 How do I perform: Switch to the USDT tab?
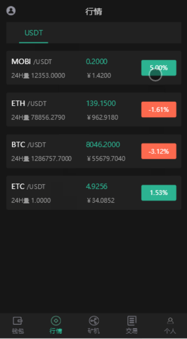point(34,33)
